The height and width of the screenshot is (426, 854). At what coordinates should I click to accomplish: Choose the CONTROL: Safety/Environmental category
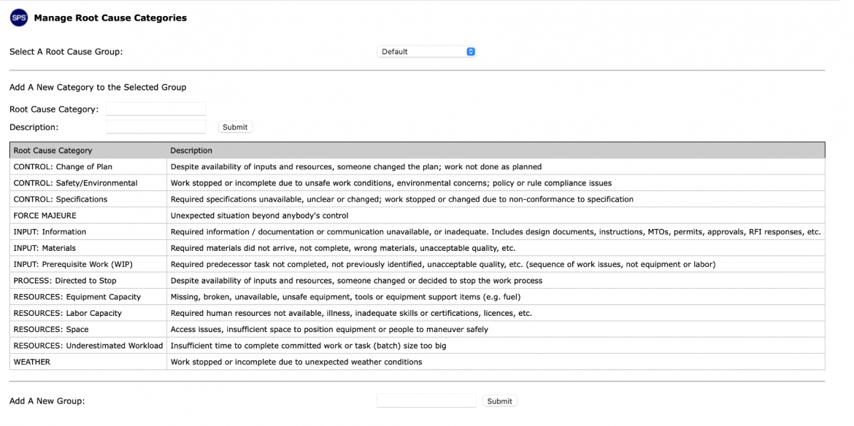76,183
